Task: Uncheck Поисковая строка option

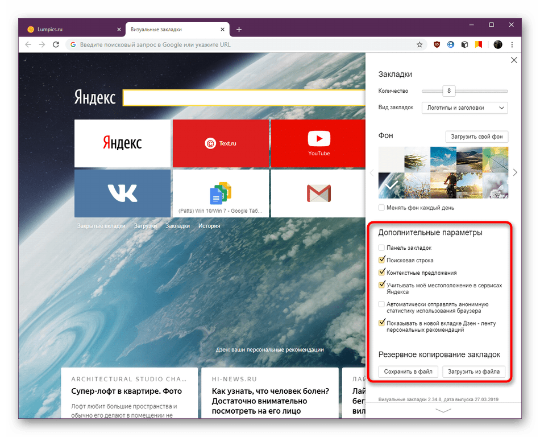Action: point(381,260)
